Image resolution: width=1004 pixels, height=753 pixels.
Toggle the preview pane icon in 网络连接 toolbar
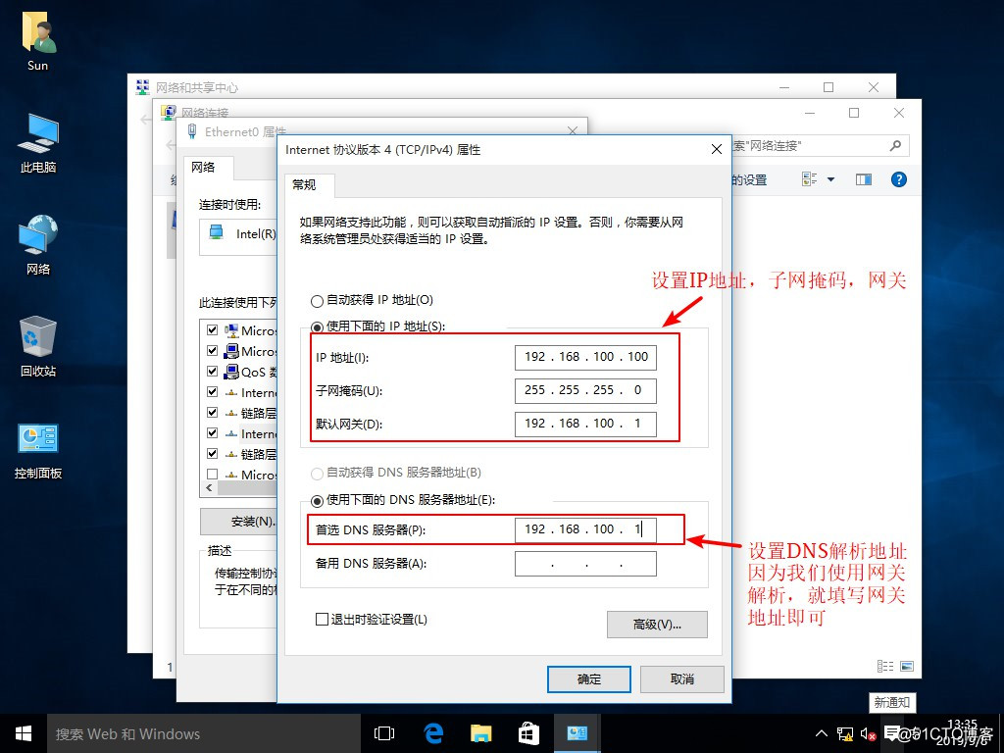point(864,179)
